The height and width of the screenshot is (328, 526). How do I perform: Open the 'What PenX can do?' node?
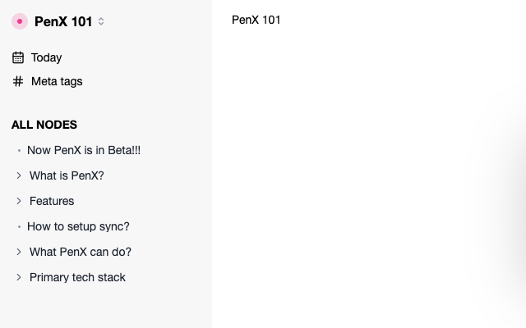coord(80,252)
